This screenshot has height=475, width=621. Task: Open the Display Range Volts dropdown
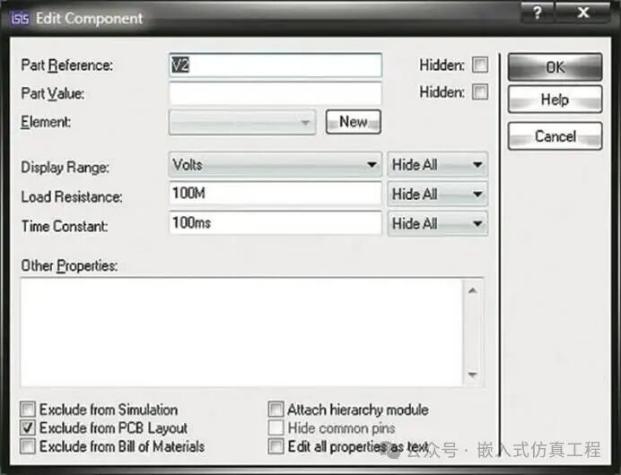point(276,164)
